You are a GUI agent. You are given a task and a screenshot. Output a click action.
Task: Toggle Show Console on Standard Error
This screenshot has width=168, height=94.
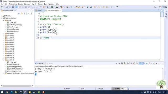click(143, 63)
